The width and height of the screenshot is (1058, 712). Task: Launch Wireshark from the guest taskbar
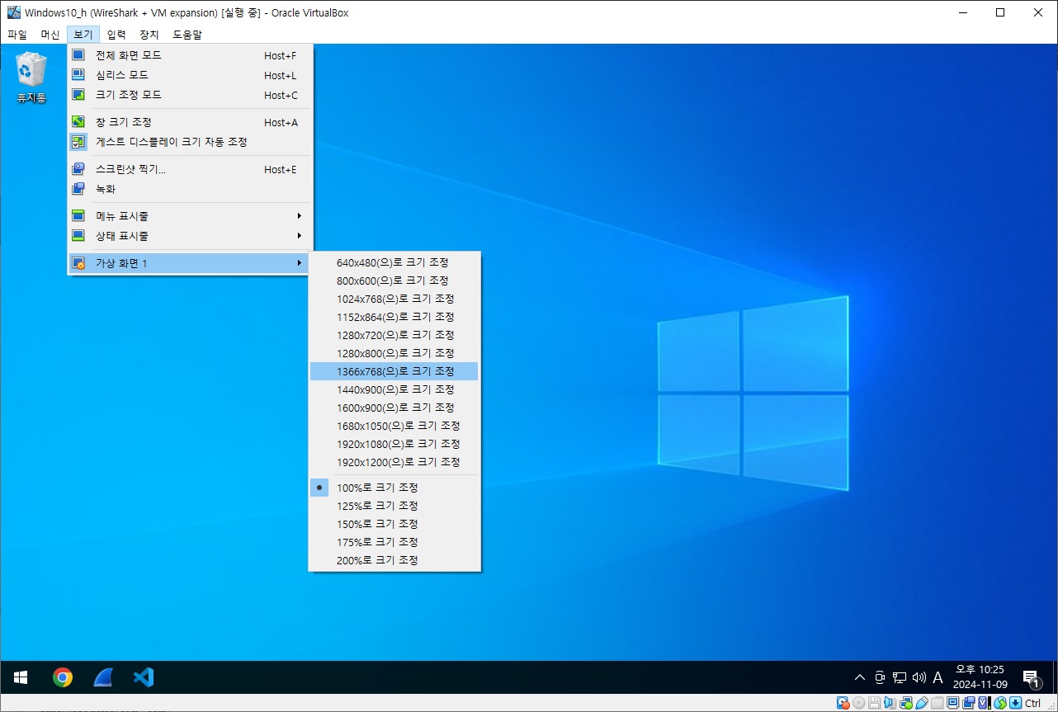[x=102, y=678]
